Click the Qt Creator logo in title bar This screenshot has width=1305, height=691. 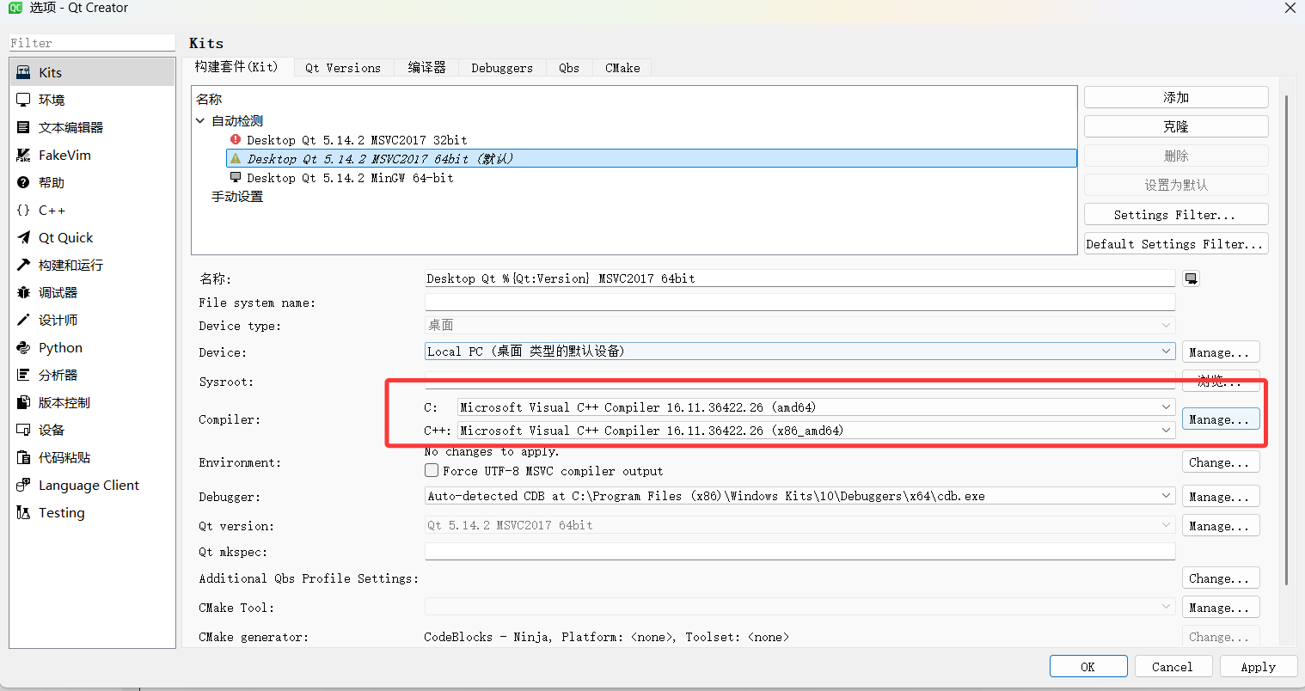[x=15, y=8]
